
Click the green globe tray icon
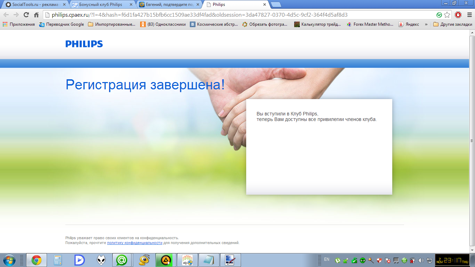pyautogui.click(x=404, y=260)
